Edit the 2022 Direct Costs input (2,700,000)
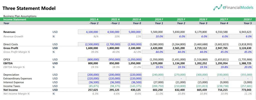 coord(110,44)
